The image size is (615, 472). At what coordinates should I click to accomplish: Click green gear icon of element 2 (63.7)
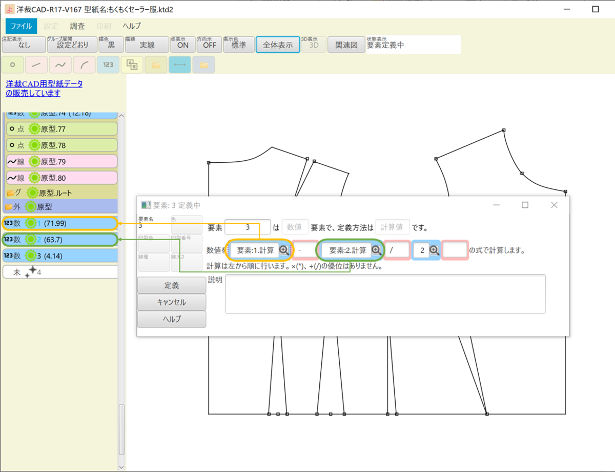[31, 239]
